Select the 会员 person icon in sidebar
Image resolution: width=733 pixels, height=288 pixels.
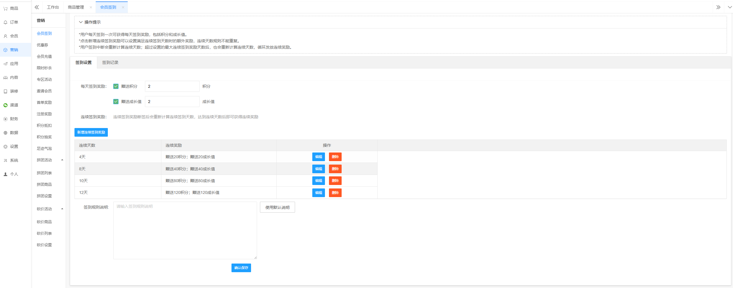coord(5,36)
